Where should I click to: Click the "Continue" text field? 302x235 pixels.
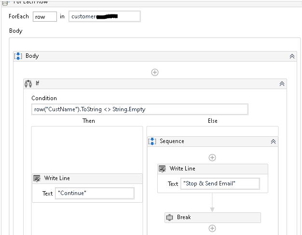95,193
